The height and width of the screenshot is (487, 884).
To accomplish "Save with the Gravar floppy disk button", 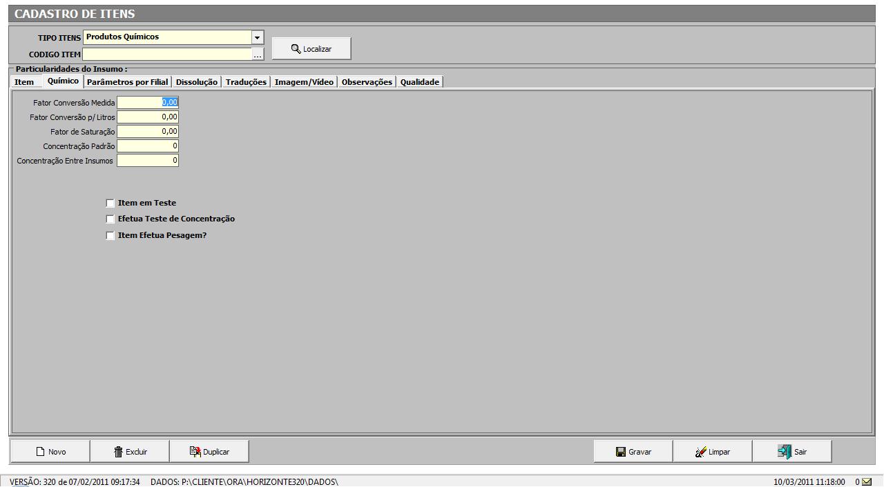I will (633, 452).
